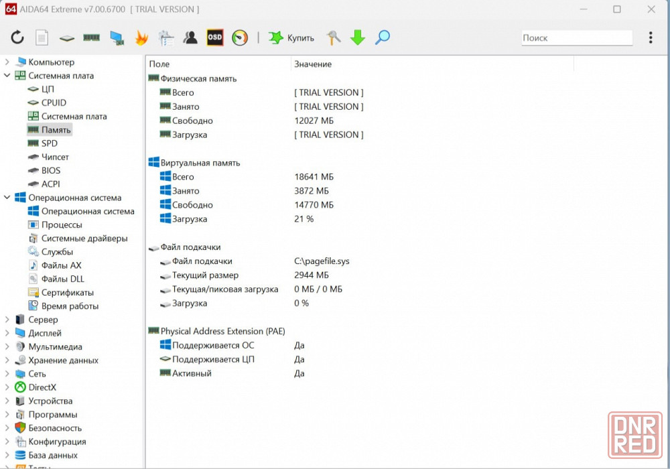Open the Report page icon

point(42,38)
